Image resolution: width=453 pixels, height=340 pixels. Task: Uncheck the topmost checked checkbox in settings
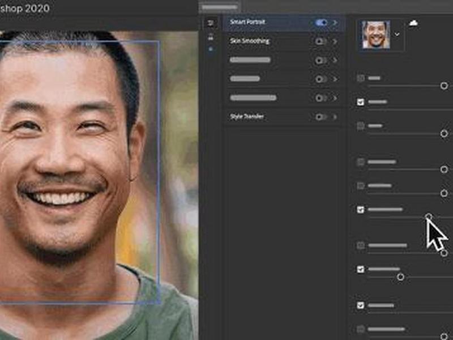coord(360,102)
